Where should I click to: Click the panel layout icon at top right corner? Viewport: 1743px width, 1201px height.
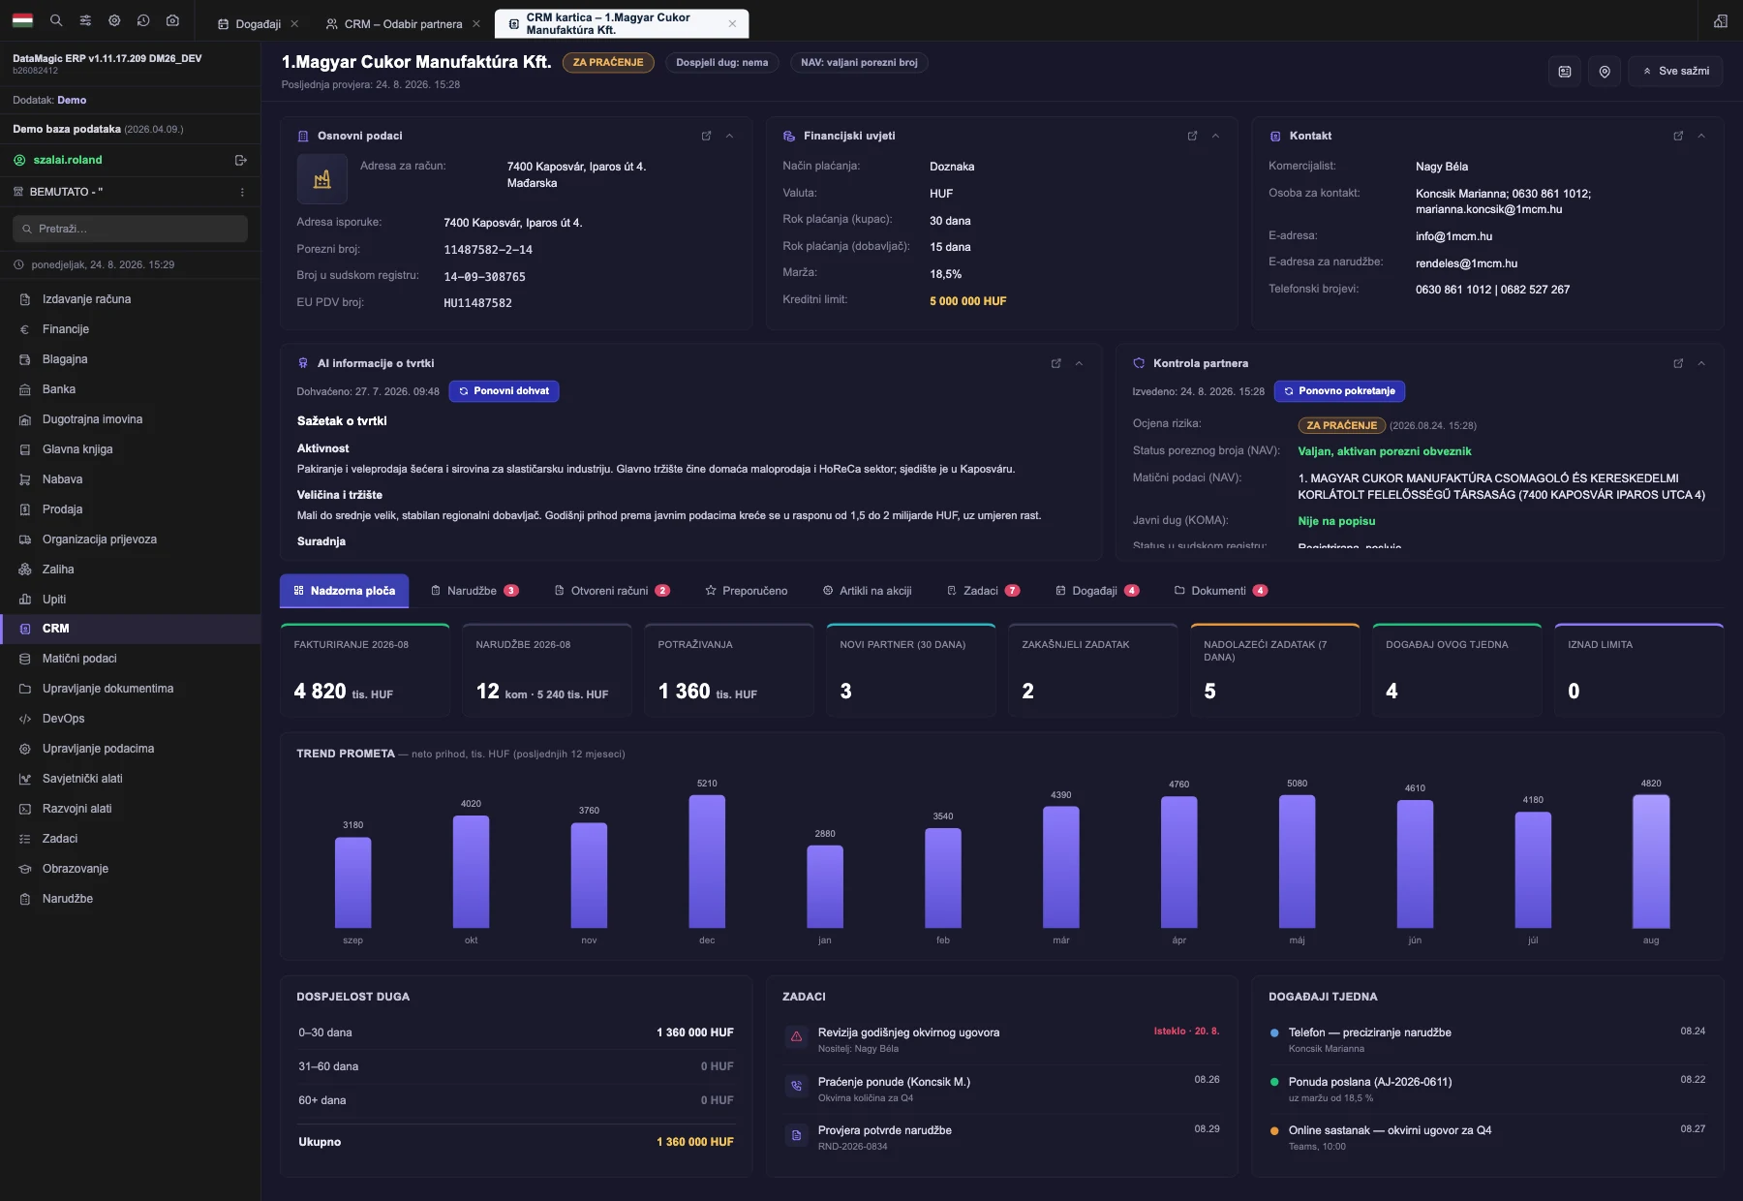click(1721, 20)
